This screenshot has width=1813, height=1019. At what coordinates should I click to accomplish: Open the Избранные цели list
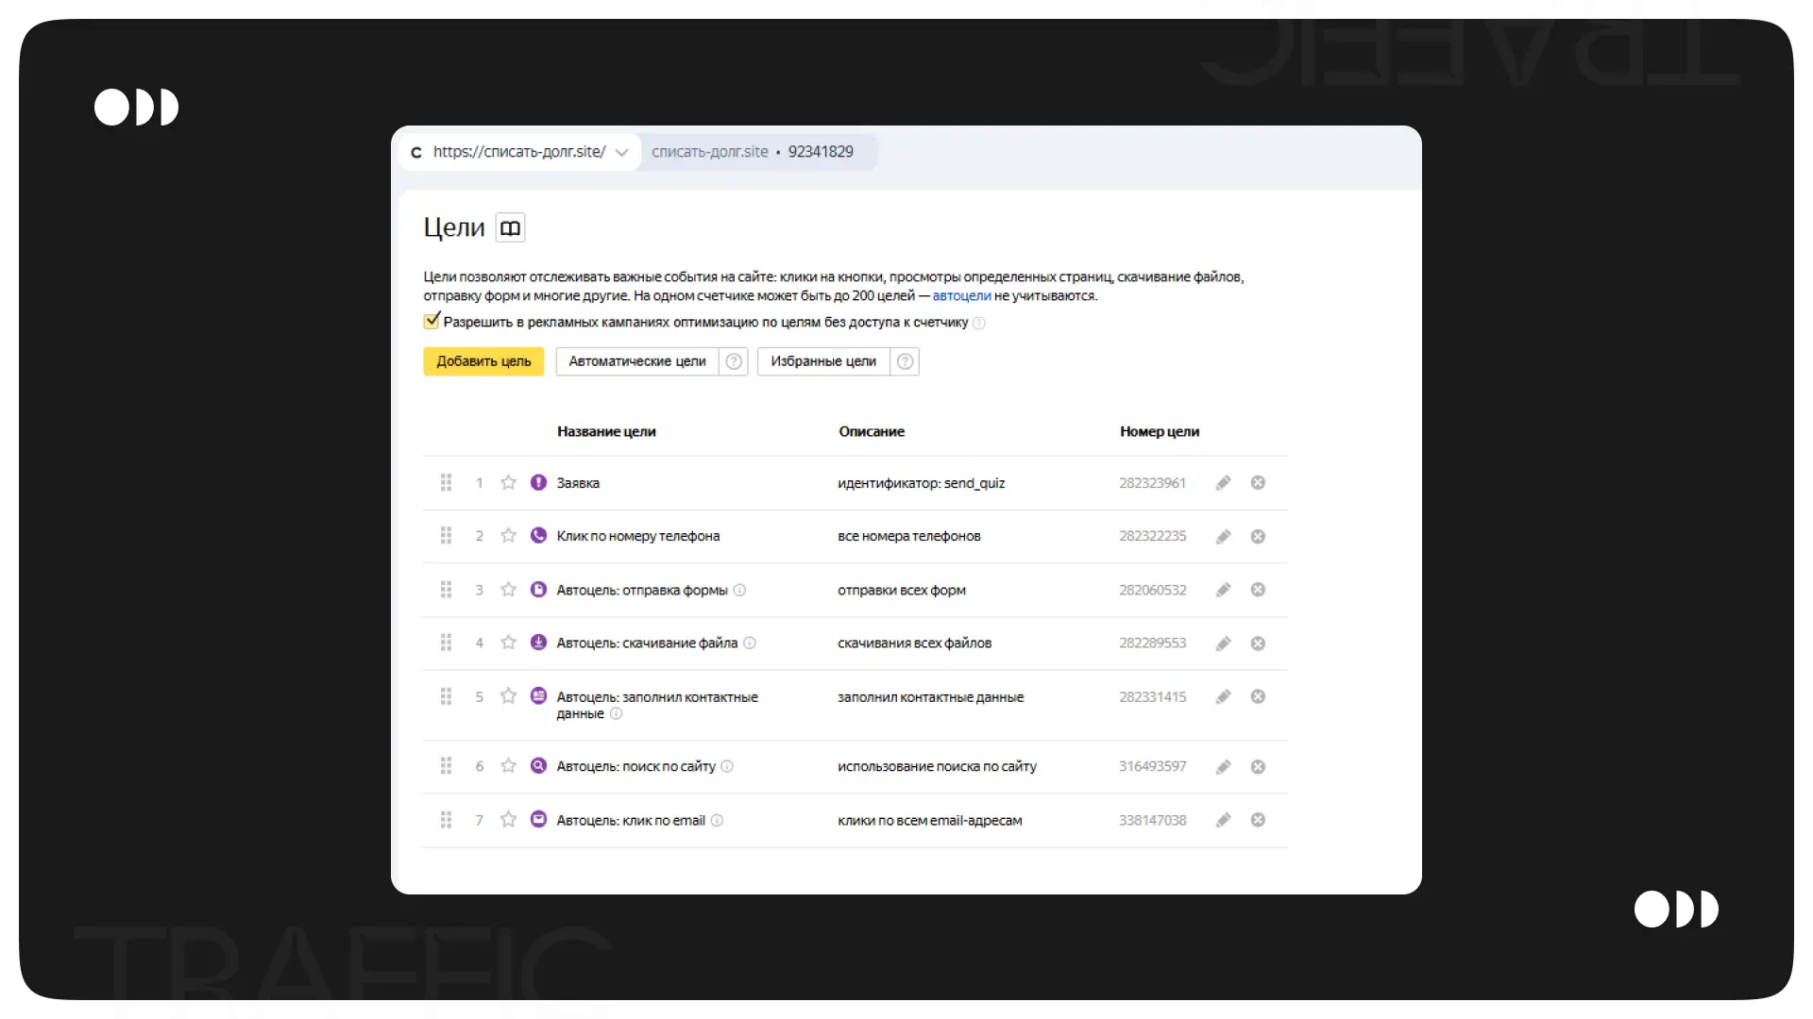[x=822, y=361]
